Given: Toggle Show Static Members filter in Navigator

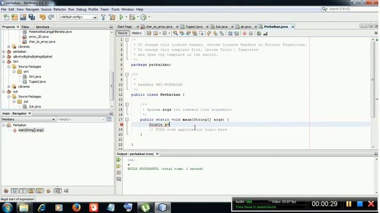Looking at the screenshot, I should 23,191.
